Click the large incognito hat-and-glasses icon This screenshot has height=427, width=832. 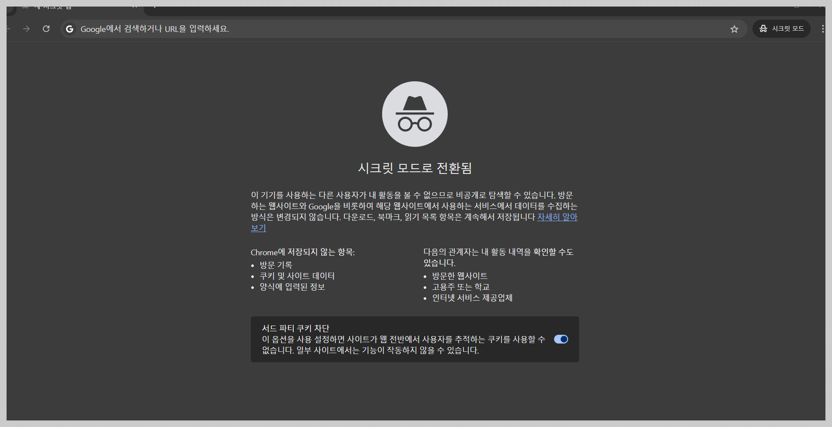(x=415, y=114)
